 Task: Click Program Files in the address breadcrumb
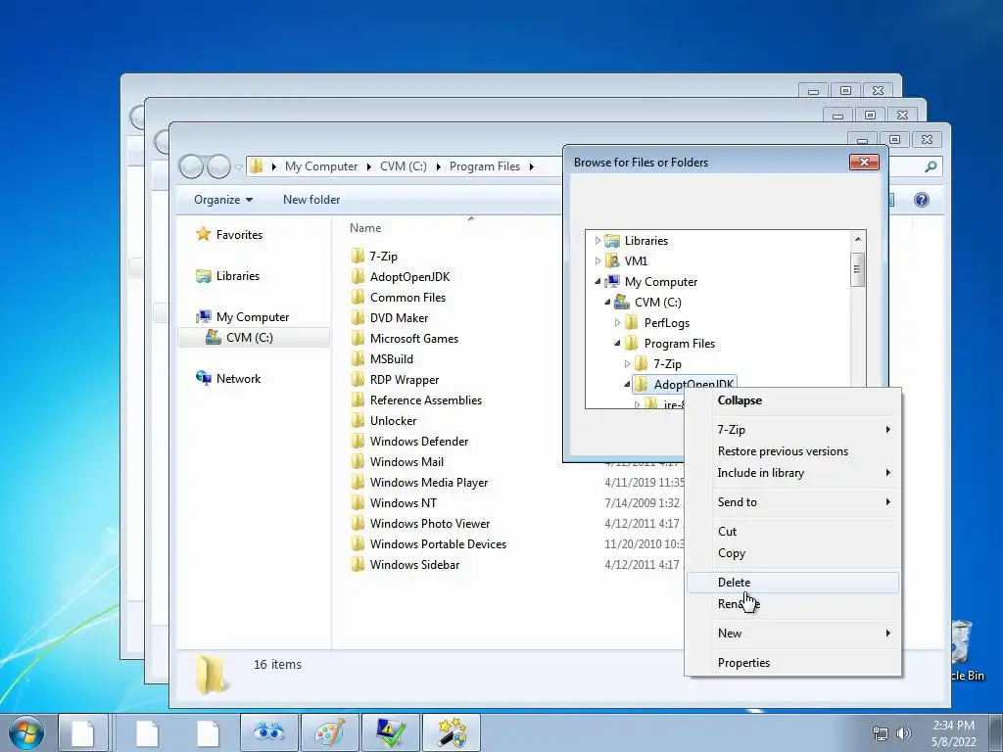[x=485, y=166]
